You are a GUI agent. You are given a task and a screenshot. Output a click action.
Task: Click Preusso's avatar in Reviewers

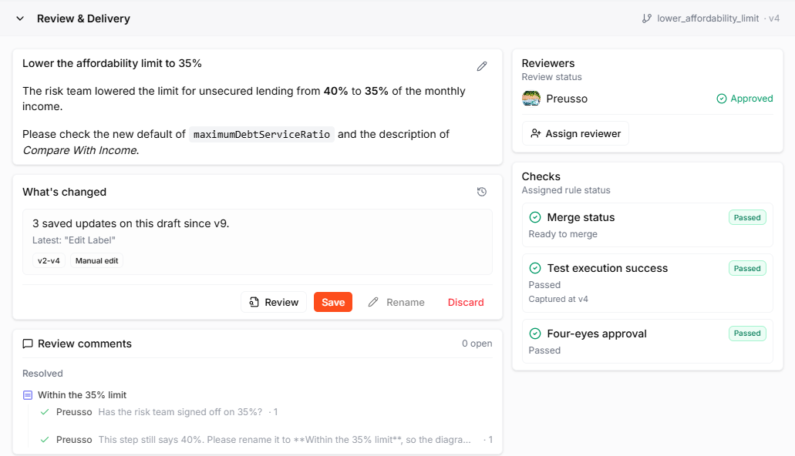(531, 99)
